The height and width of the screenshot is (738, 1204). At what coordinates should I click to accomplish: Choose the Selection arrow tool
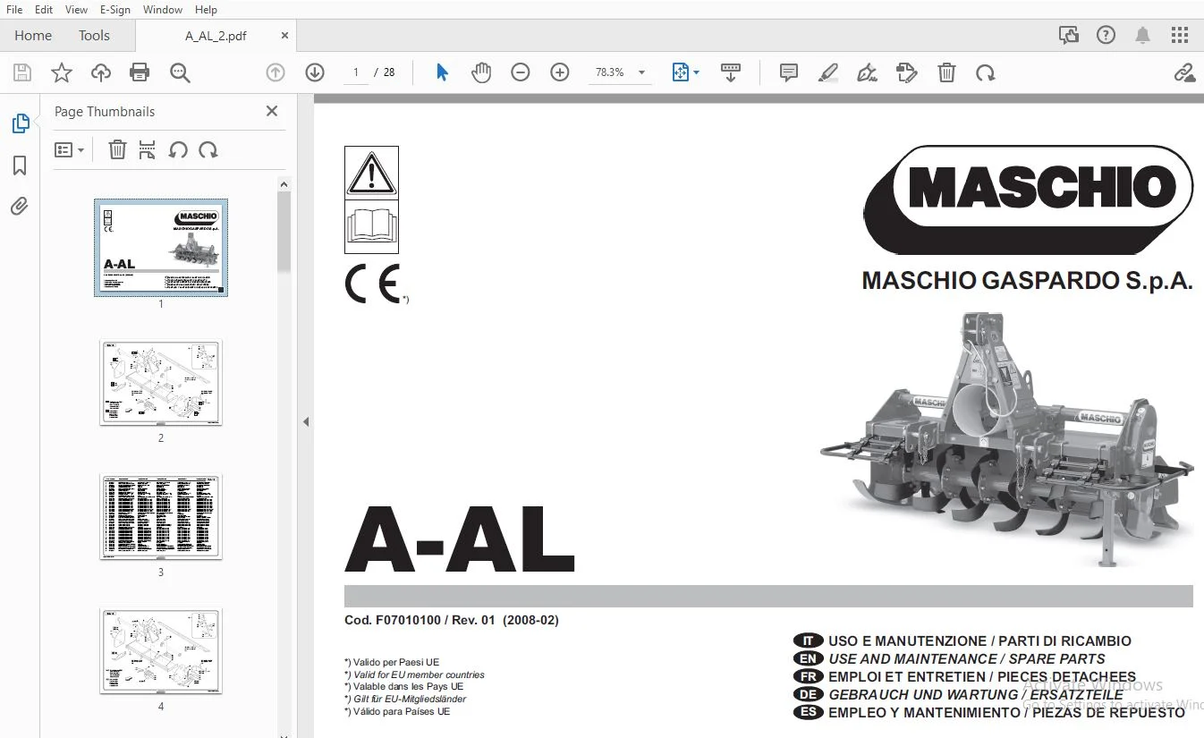tap(442, 72)
